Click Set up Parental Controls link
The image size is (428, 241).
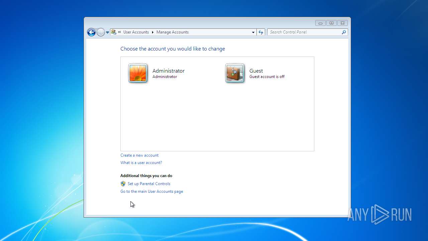point(149,184)
